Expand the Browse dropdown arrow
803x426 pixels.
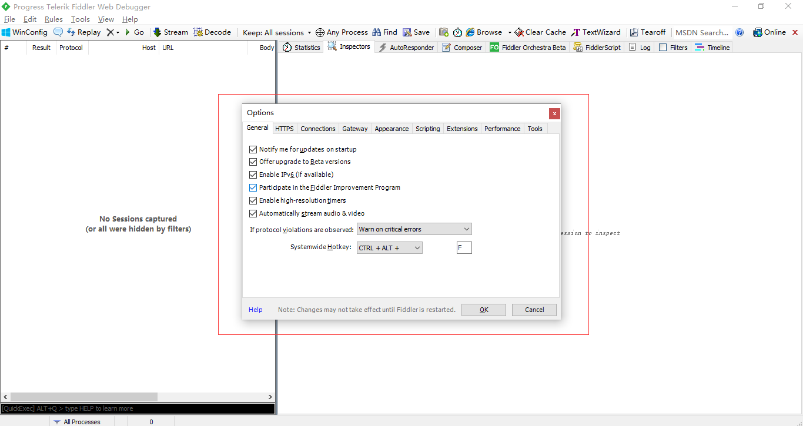click(509, 32)
